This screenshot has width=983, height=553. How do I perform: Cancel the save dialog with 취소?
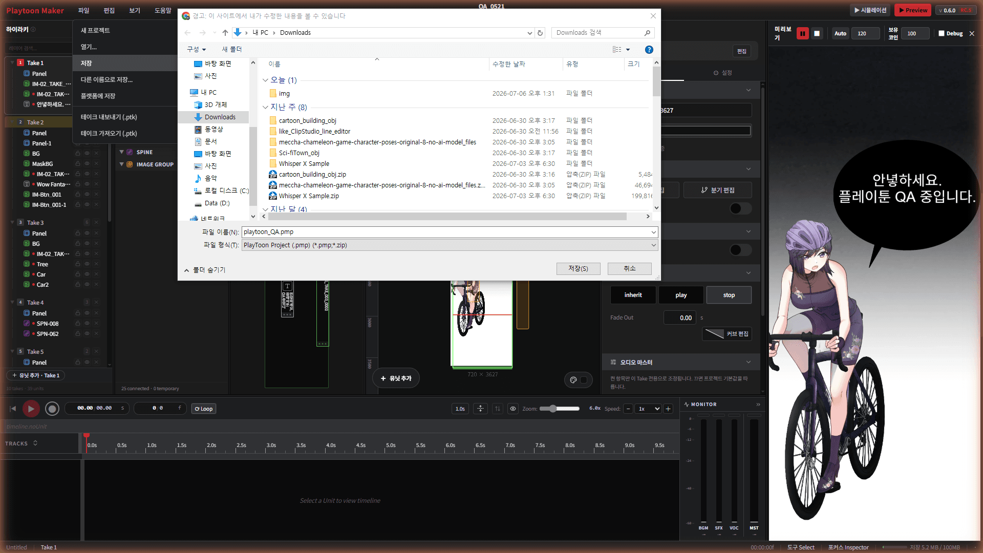point(629,269)
